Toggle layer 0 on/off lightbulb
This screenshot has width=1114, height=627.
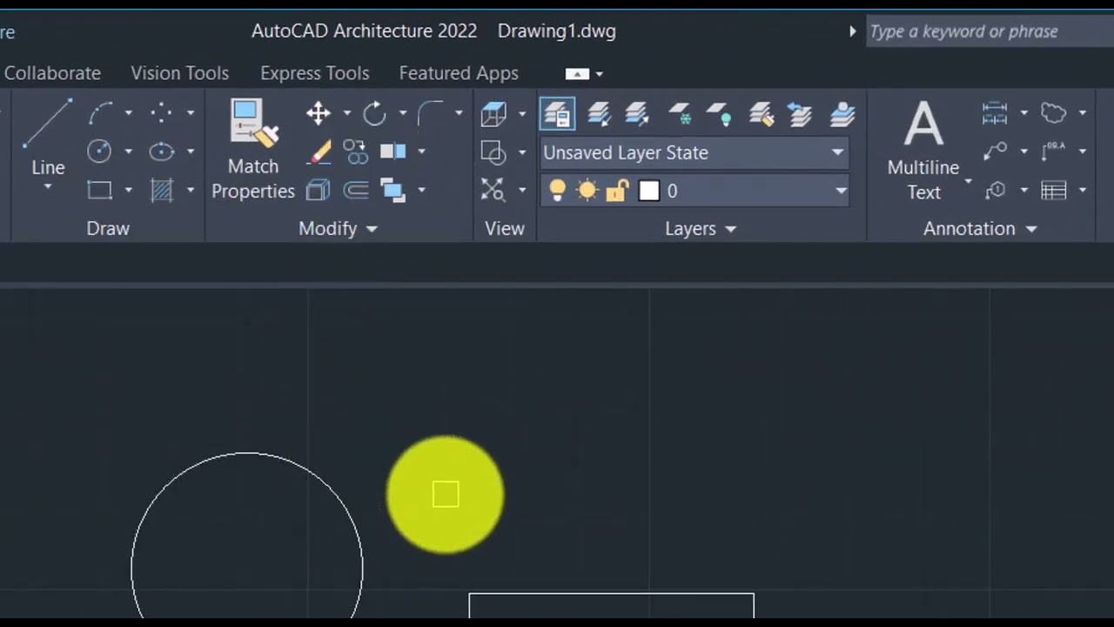[x=558, y=191]
